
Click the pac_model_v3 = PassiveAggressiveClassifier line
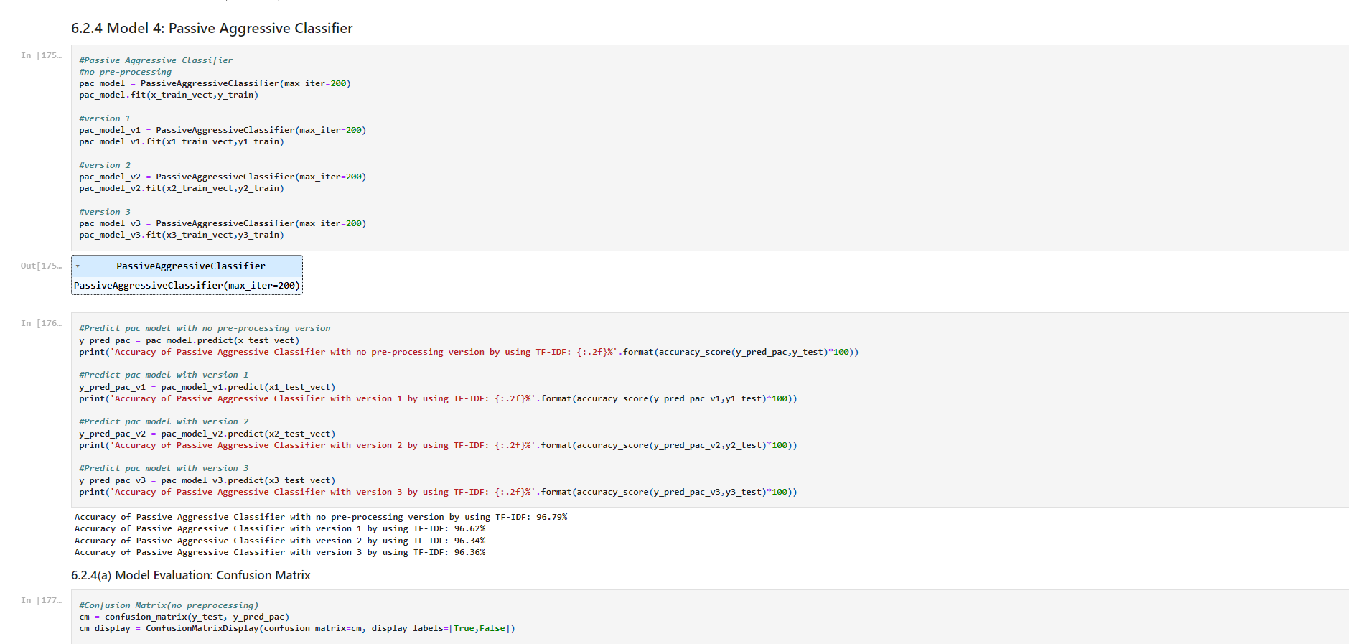point(223,223)
